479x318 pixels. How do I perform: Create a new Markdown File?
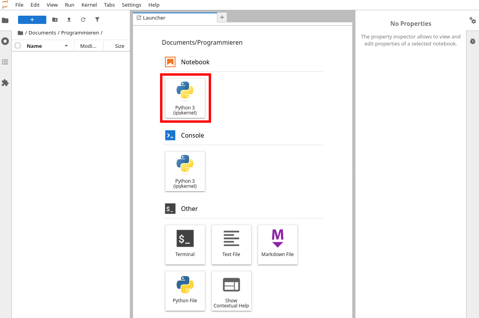[277, 244]
